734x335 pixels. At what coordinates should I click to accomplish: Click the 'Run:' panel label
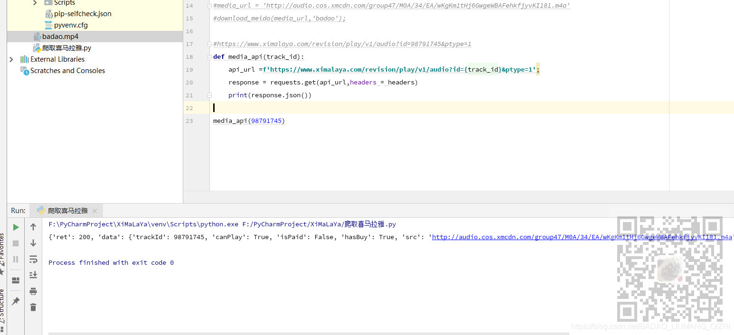coord(18,211)
